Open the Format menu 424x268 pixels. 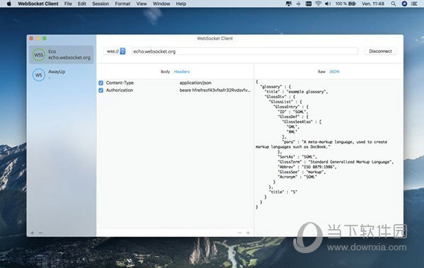click(122, 4)
